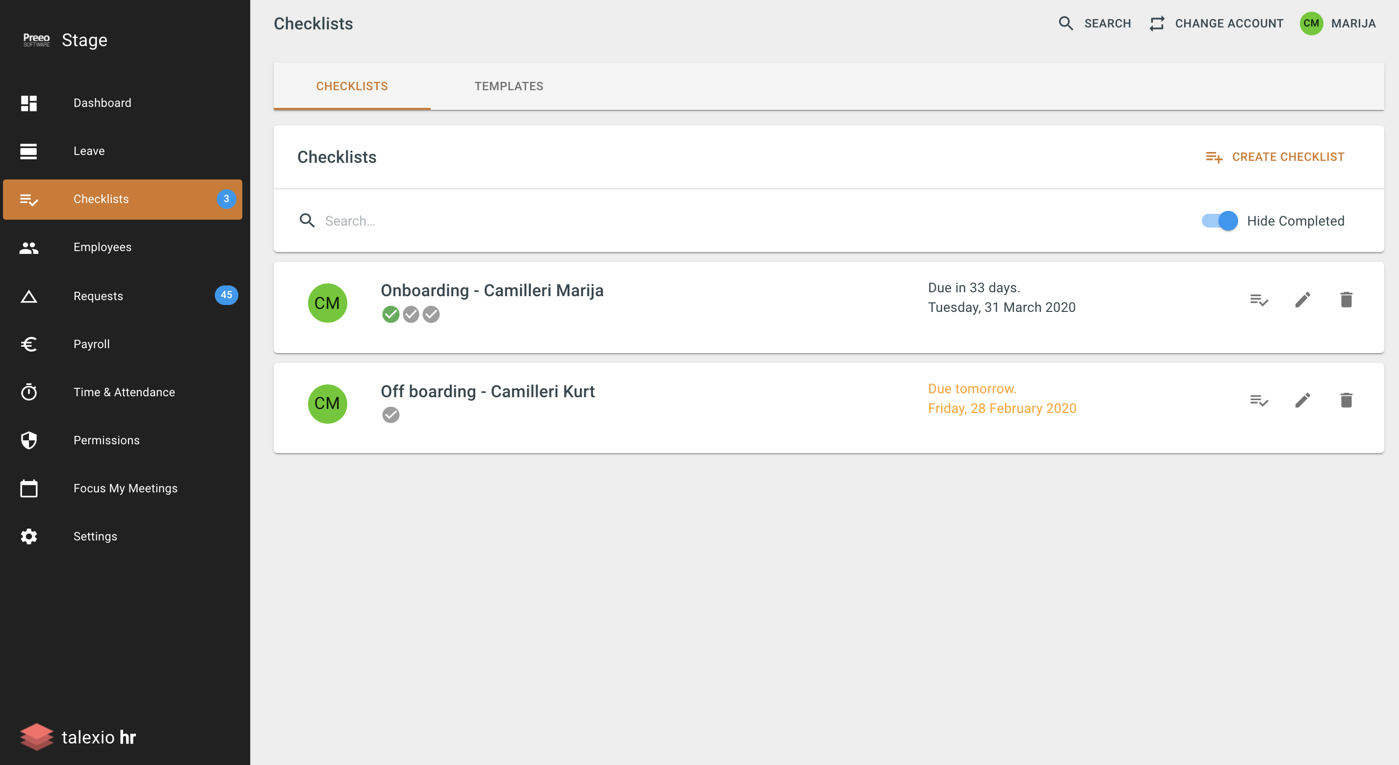Open the Dashboard sidebar icon
The width and height of the screenshot is (1399, 765).
tap(29, 103)
